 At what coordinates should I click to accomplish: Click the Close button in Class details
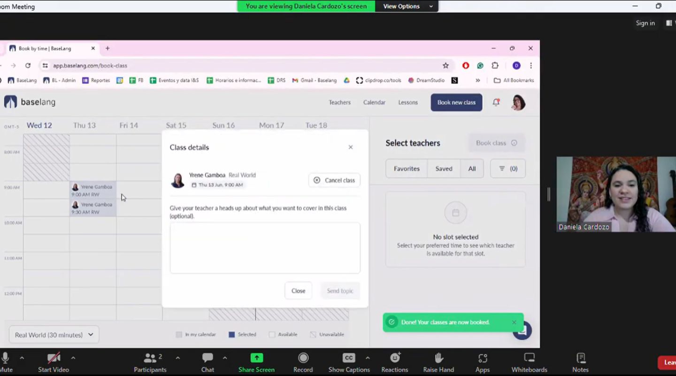[x=298, y=291]
